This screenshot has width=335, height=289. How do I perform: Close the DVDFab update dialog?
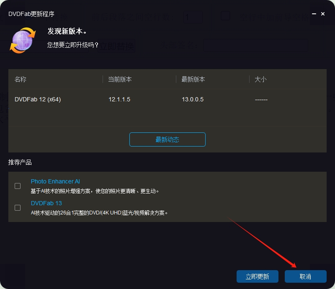tap(323, 14)
